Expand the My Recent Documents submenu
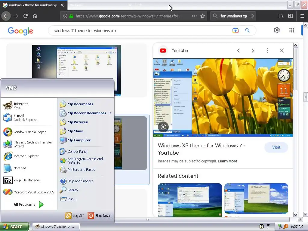This screenshot has height=231, width=308. tap(85, 113)
